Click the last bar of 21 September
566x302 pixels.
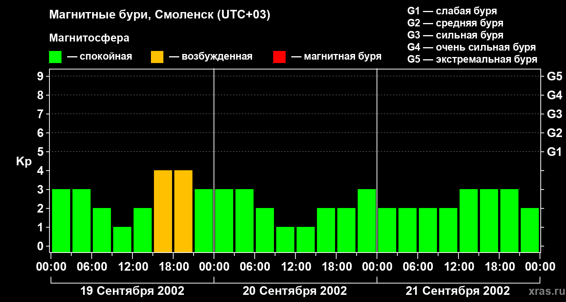[x=530, y=230]
